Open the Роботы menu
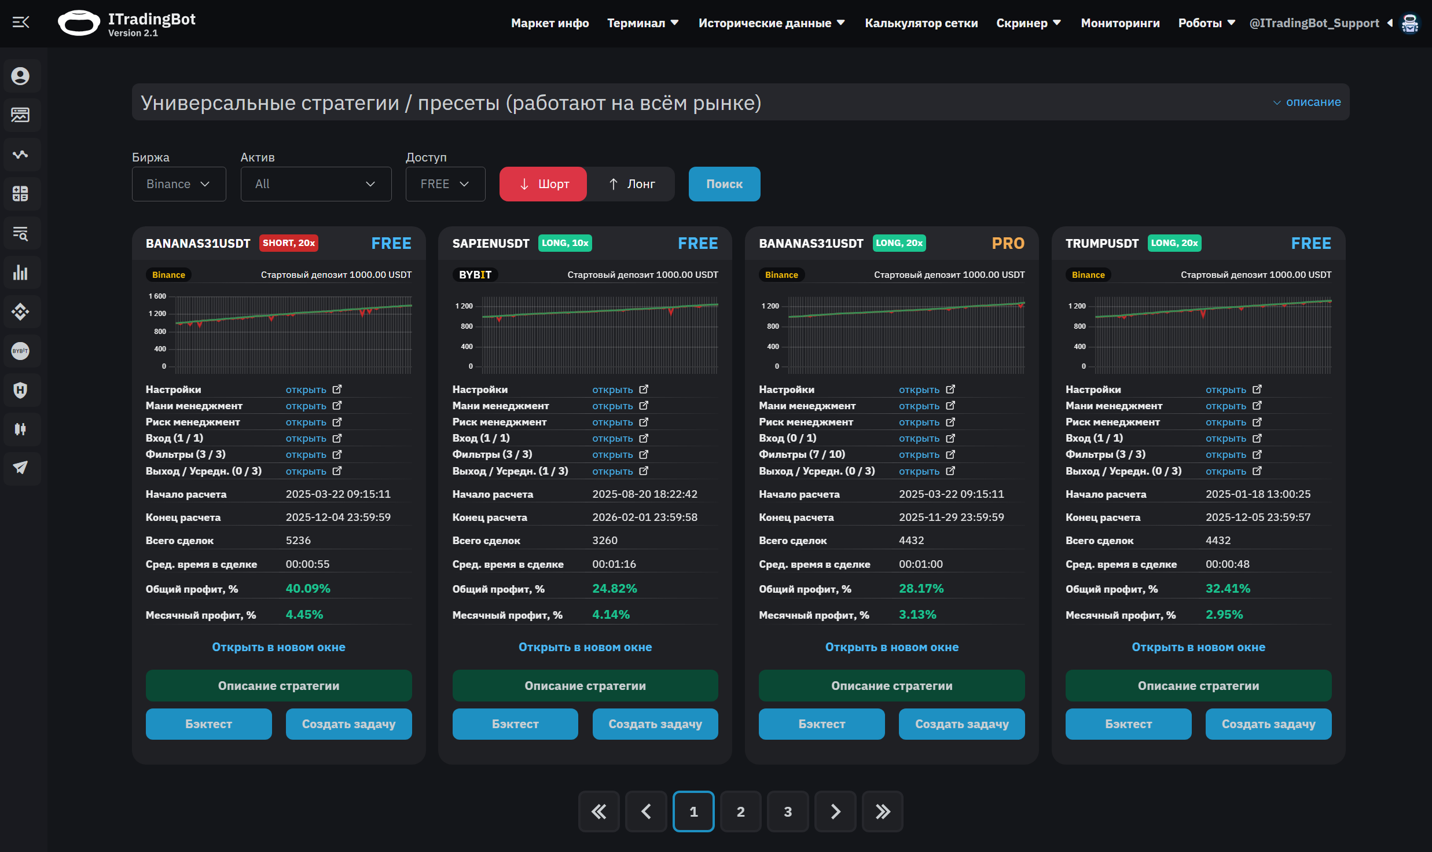Image resolution: width=1432 pixels, height=852 pixels. 1206,23
